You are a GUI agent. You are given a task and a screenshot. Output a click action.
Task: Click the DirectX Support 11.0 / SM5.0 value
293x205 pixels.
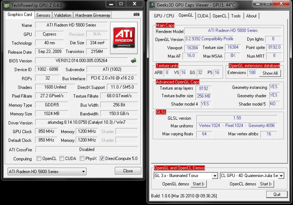click(x=122, y=87)
